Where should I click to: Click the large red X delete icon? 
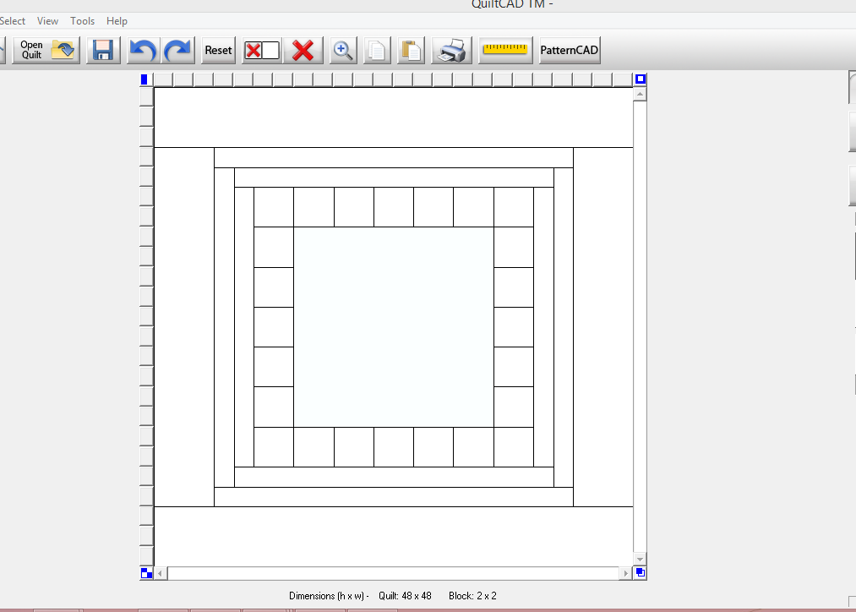303,50
